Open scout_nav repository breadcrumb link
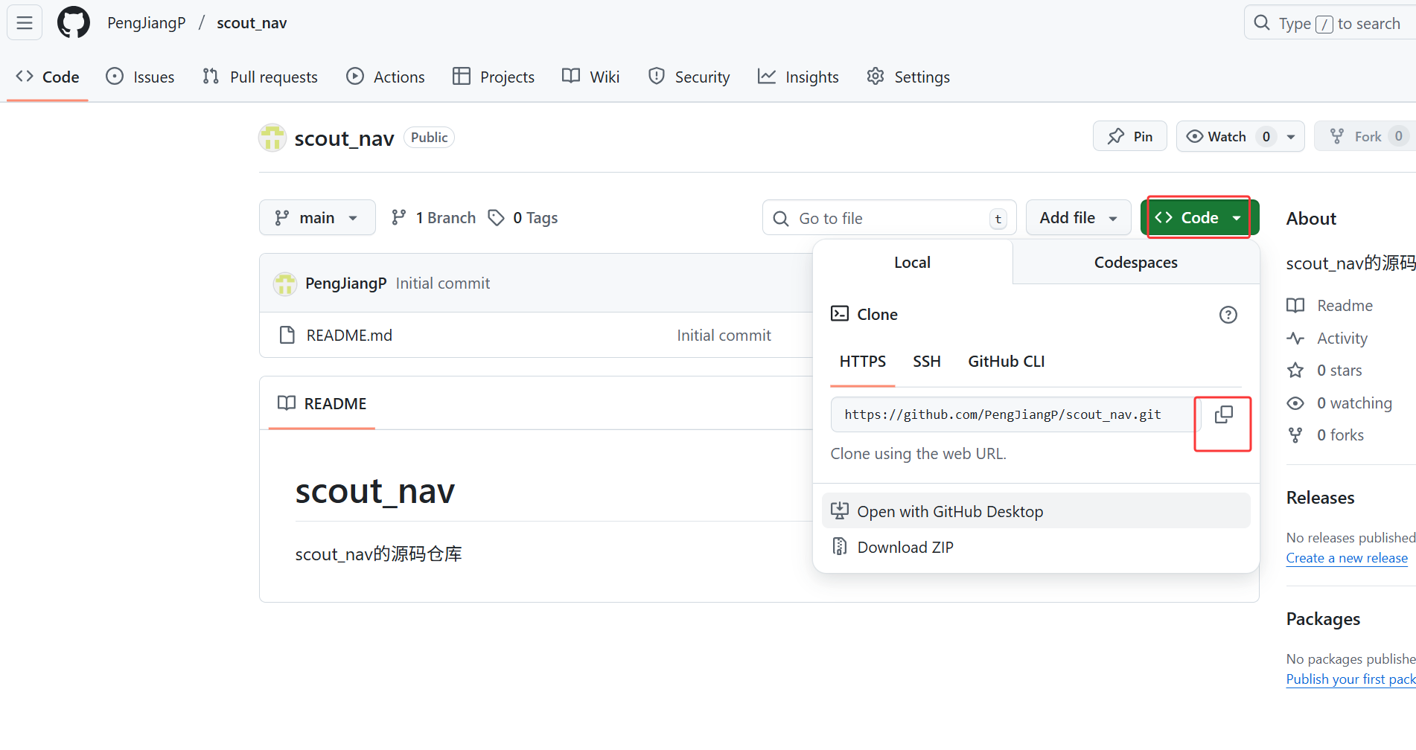1416x750 pixels. click(x=252, y=23)
